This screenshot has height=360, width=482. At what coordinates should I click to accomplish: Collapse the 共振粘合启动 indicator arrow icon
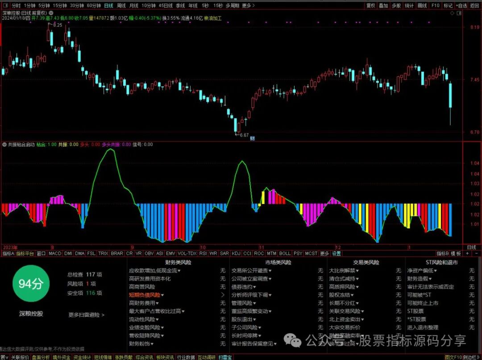coord(4,145)
